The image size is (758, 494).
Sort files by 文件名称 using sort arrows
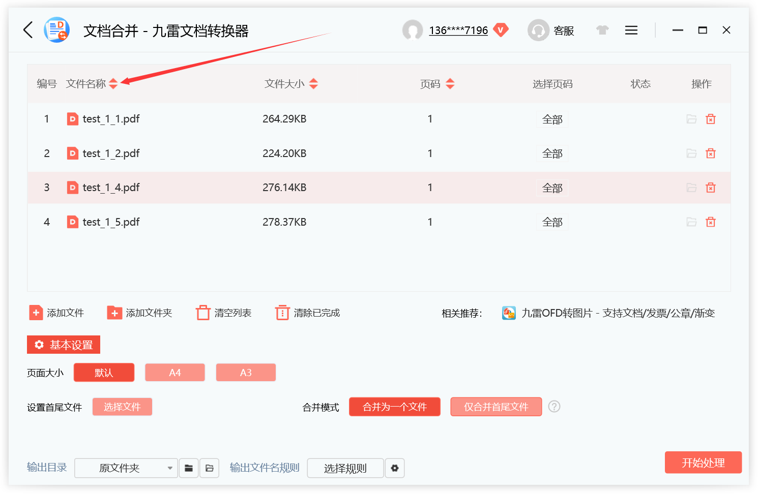click(x=114, y=83)
